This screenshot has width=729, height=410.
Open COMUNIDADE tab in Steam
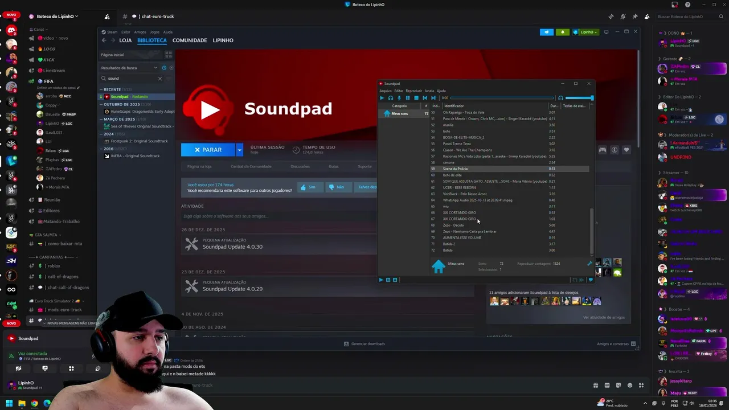[190, 40]
